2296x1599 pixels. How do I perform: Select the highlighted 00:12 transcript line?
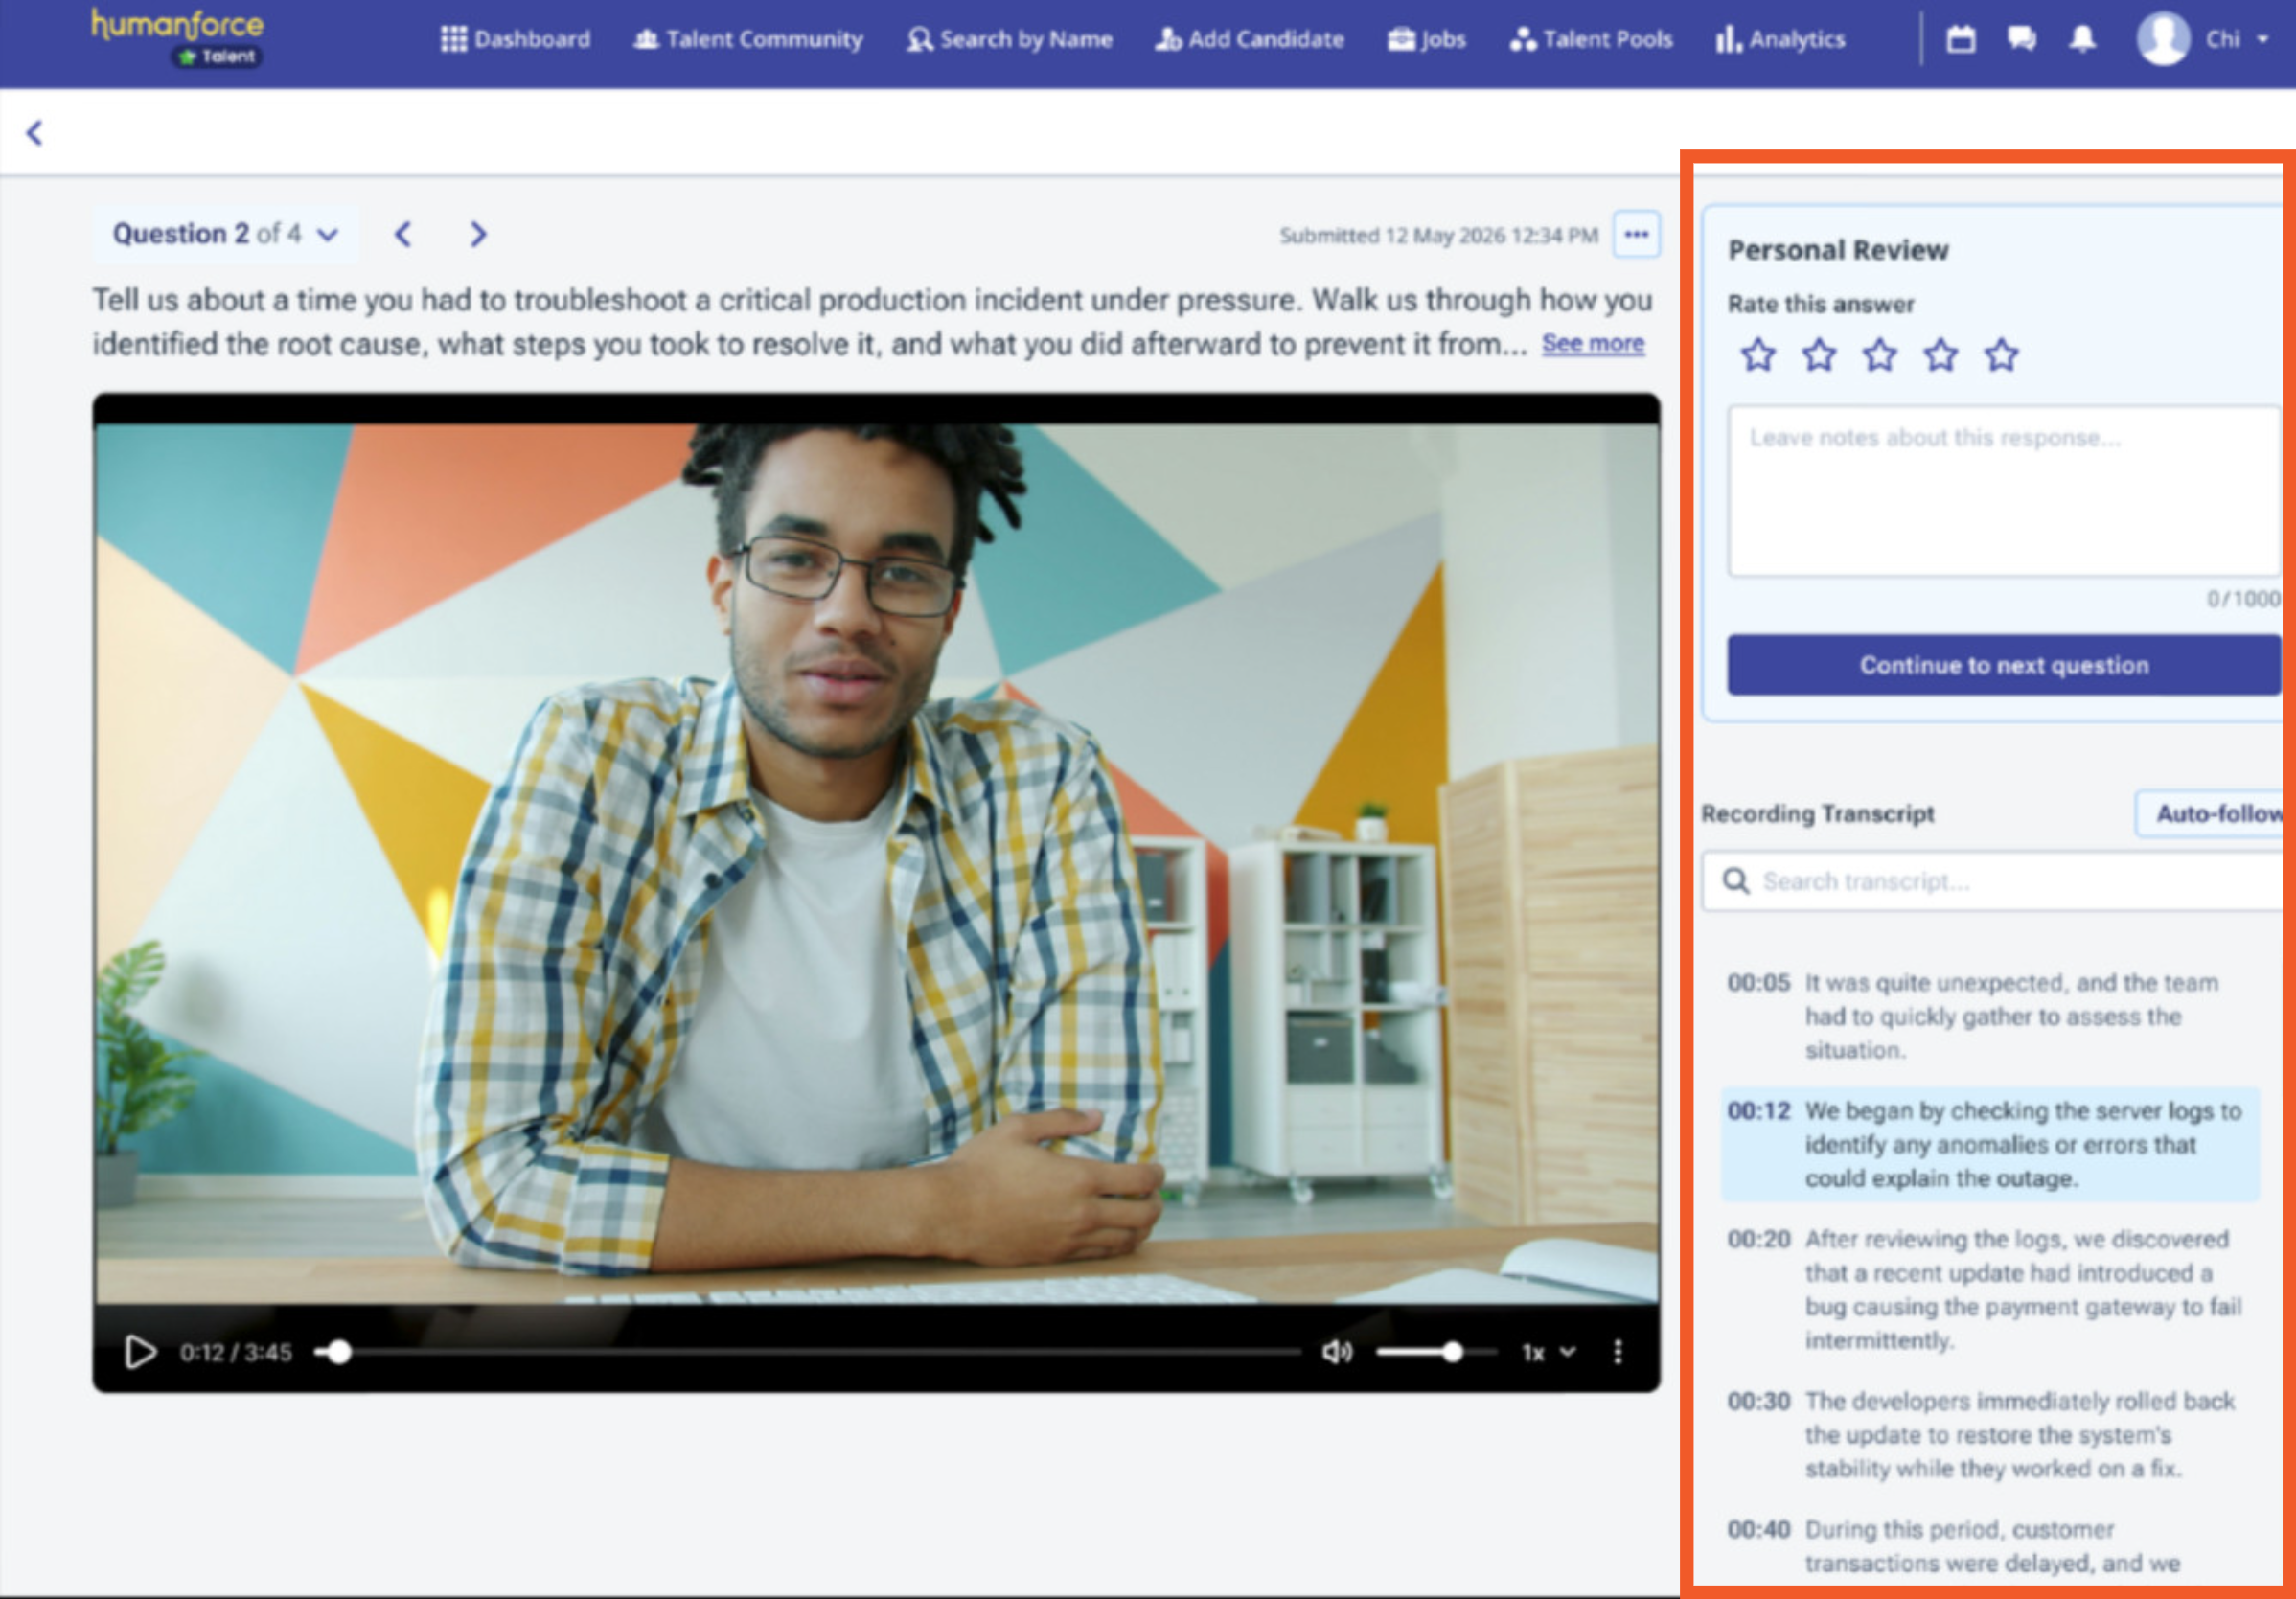1990,1144
